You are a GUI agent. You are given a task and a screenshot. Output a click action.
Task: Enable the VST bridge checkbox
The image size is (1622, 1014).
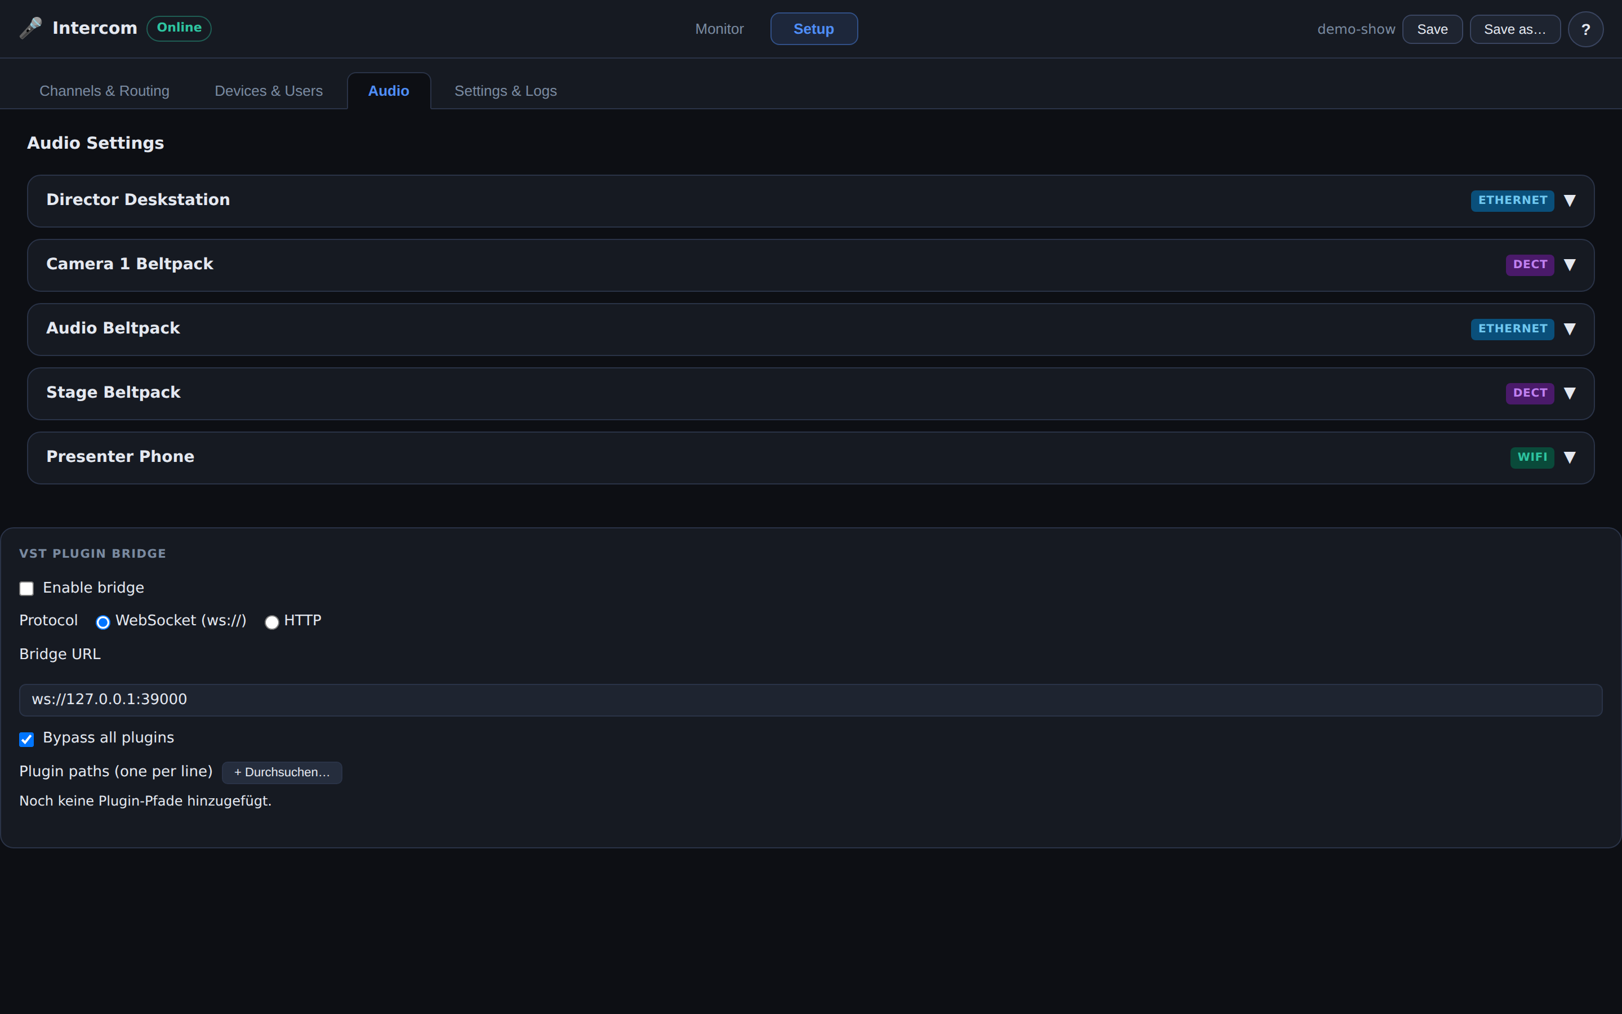(x=26, y=589)
